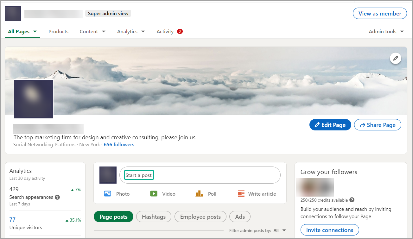Image resolution: width=413 pixels, height=239 pixels.
Task: Open the Write article tool
Action: 257,194
